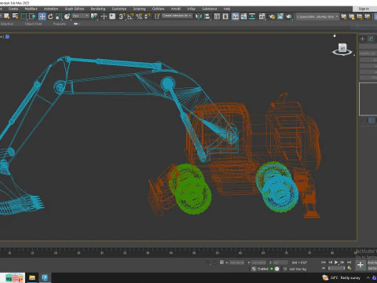The width and height of the screenshot is (377, 283).
Task: Click Select and Manipulate icon
Action: coord(104,17)
